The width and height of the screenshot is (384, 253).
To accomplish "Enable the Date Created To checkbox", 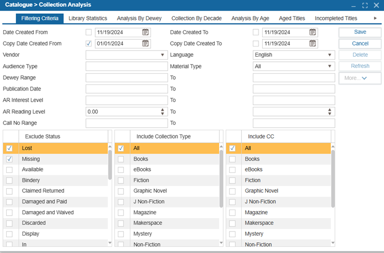I will (x=255, y=32).
